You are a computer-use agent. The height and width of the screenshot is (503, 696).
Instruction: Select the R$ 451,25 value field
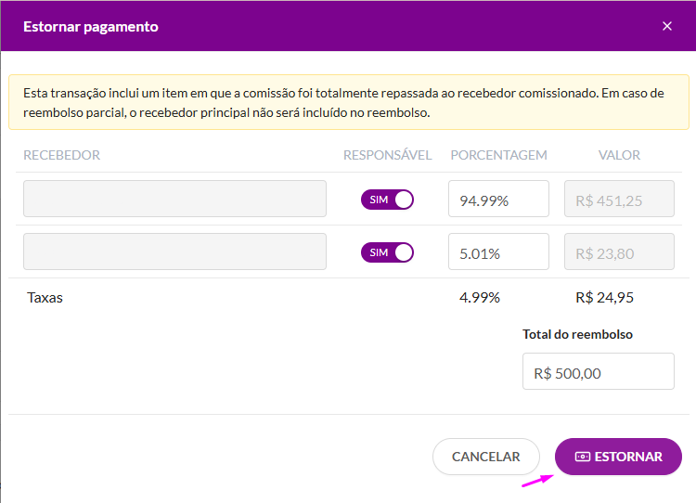pyautogui.click(x=619, y=199)
